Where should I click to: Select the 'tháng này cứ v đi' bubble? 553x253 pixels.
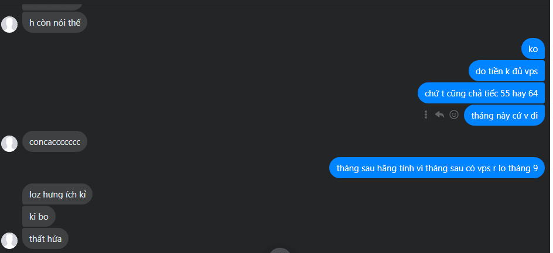pyautogui.click(x=504, y=116)
